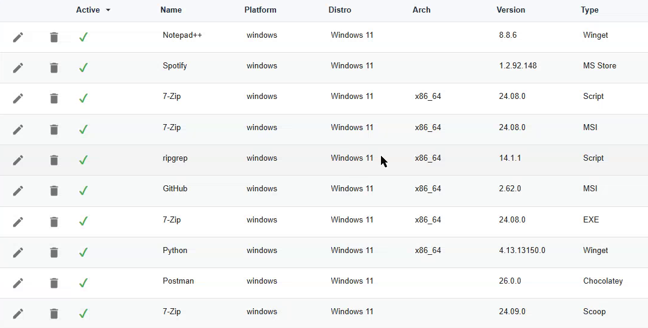
Task: Click version 24.09.0 cell
Action: coord(512,311)
